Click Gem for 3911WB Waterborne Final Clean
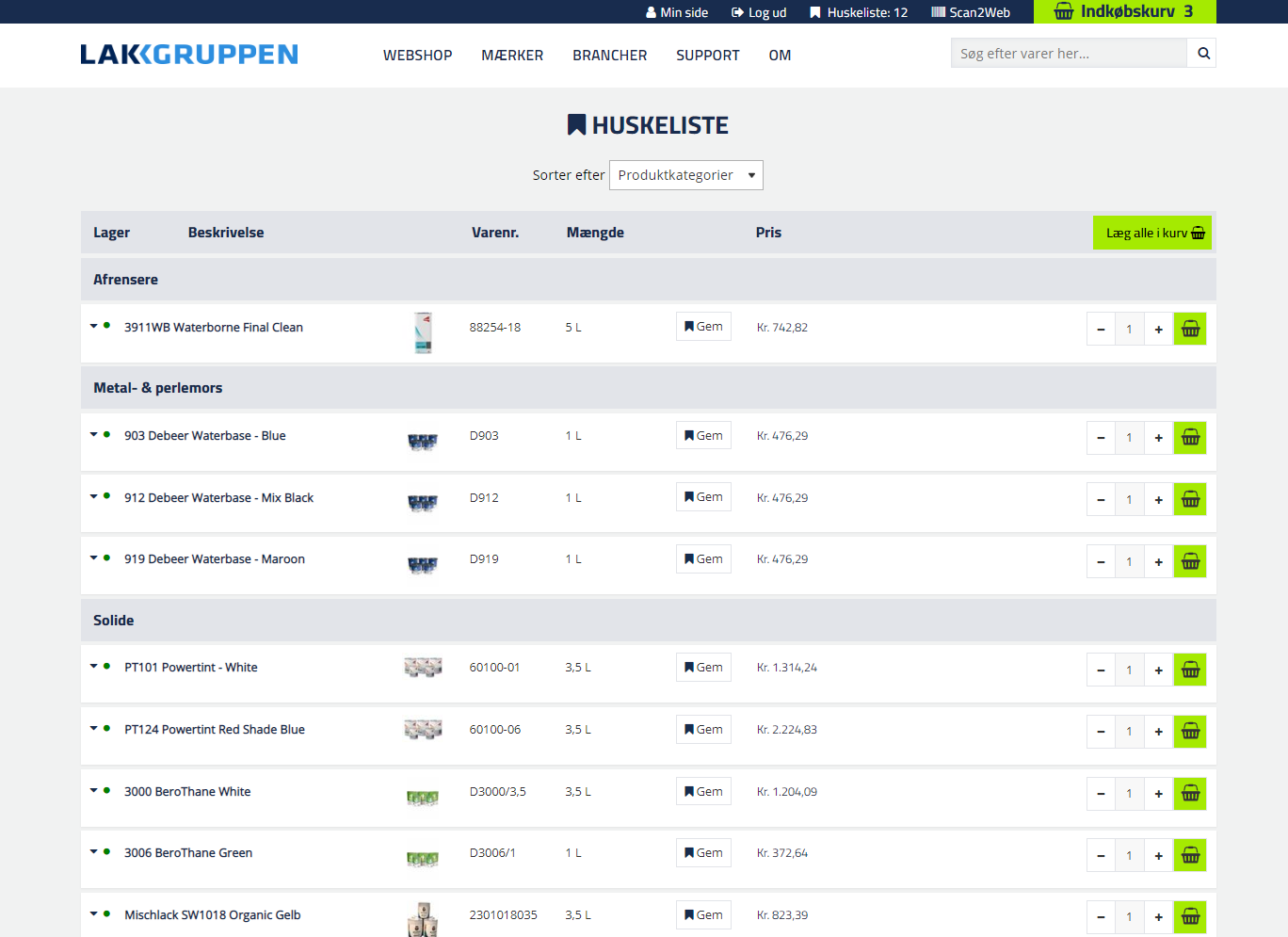The image size is (1288, 937). tap(703, 327)
